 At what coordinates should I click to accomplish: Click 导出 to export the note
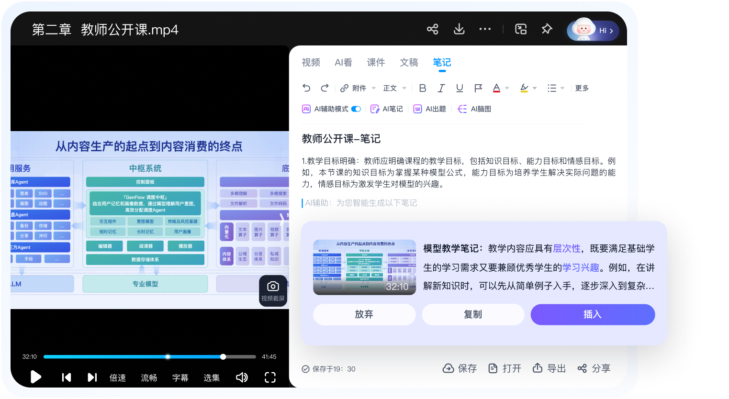click(549, 368)
